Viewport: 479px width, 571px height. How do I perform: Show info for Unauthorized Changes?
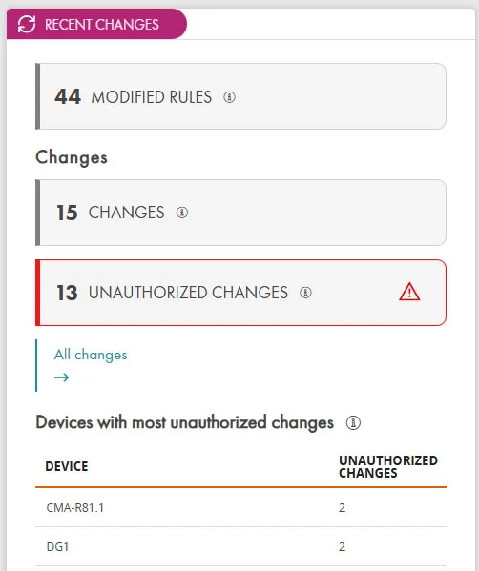tap(305, 293)
